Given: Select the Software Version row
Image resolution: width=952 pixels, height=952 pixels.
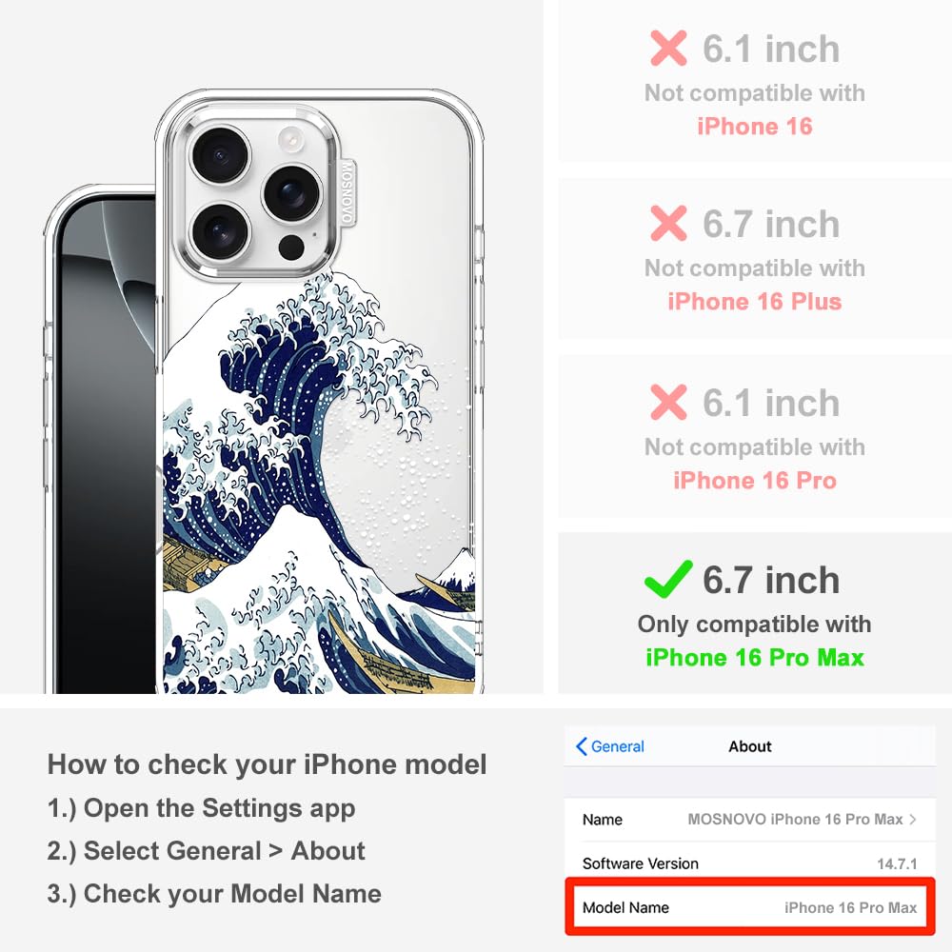Looking at the screenshot, I should click(x=749, y=863).
